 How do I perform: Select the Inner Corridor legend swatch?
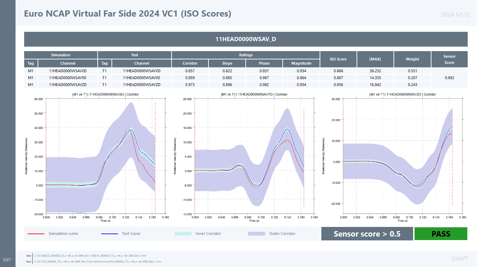click(x=183, y=234)
